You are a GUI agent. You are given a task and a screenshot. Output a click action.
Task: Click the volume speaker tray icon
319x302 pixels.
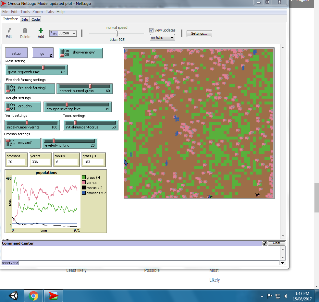[x=286, y=296]
